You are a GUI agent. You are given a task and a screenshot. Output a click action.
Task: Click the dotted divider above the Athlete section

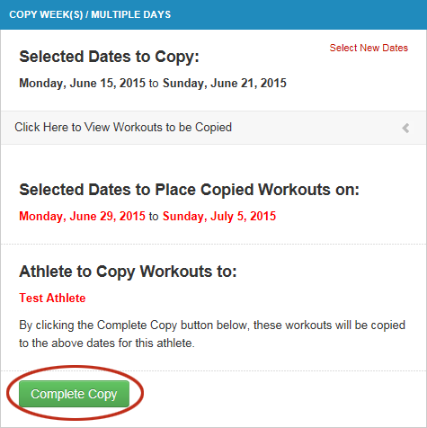point(213,245)
